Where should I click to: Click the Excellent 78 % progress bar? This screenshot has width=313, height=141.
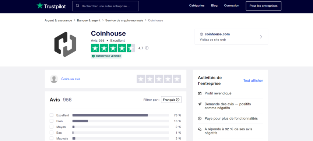tap(120, 115)
